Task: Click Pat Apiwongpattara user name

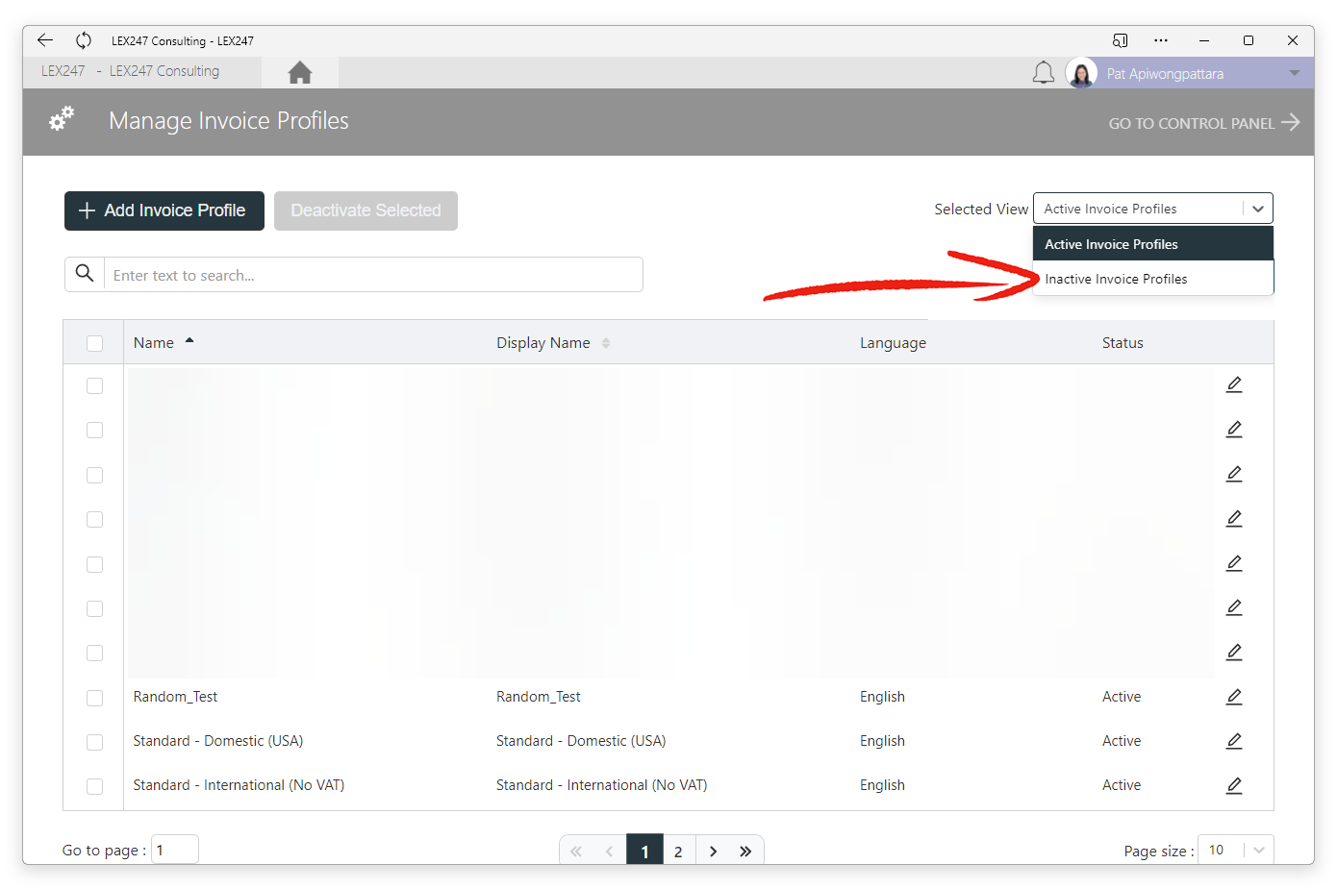Action: 1165,74
